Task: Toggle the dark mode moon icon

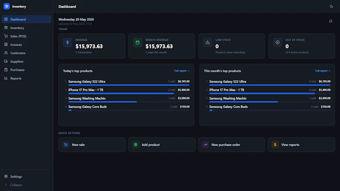Action: [331, 6]
